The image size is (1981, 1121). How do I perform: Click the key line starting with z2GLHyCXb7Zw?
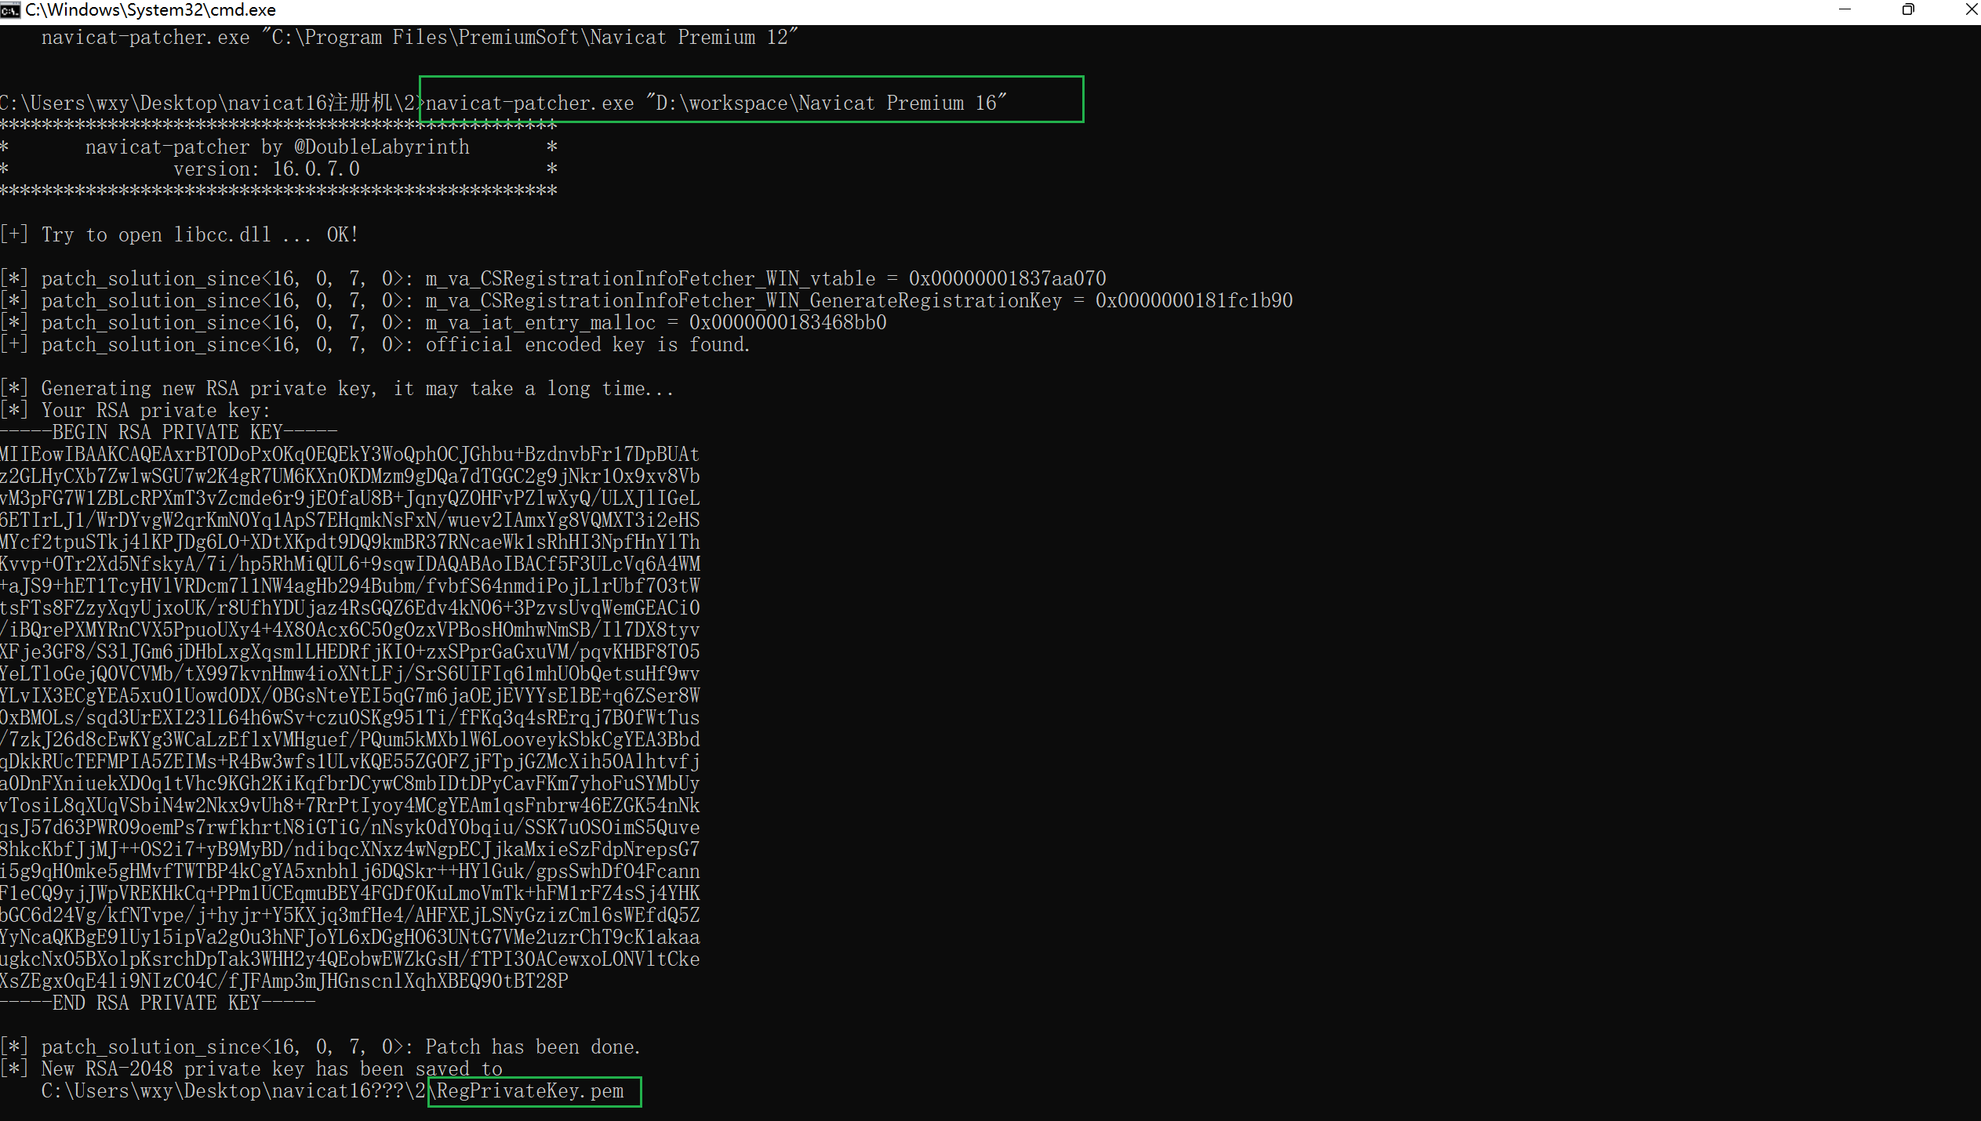pyautogui.click(x=350, y=477)
